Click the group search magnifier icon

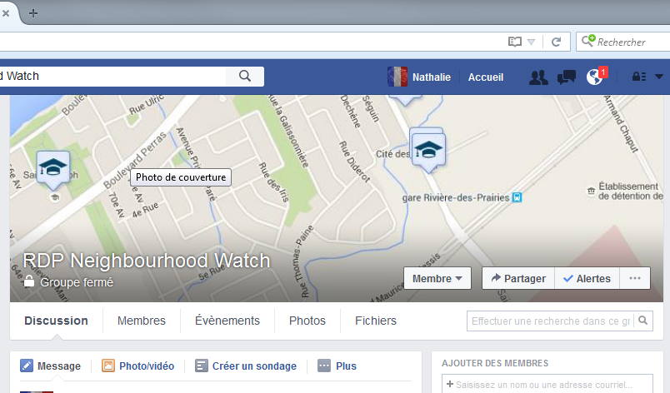643,321
